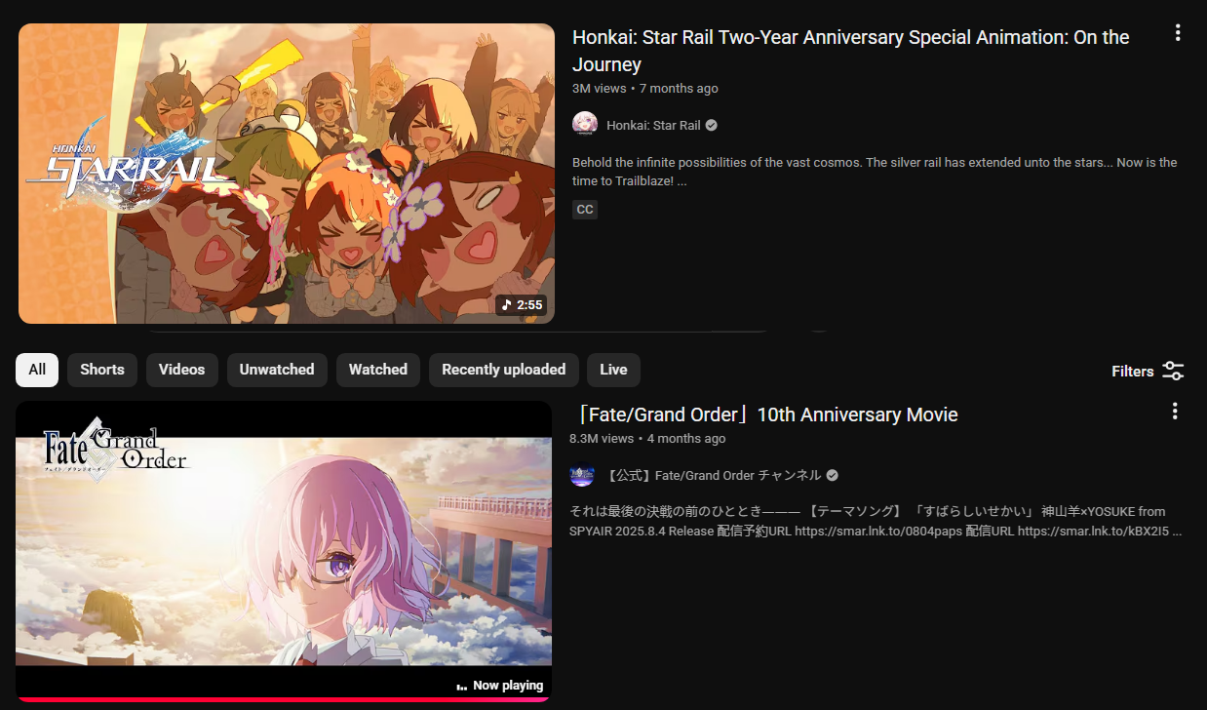Image resolution: width=1207 pixels, height=710 pixels.
Task: Select the All filter chip
Action: click(37, 370)
